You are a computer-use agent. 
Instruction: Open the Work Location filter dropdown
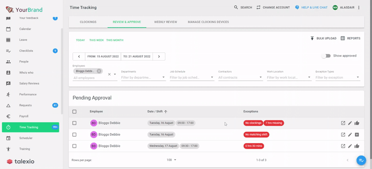point(309,77)
